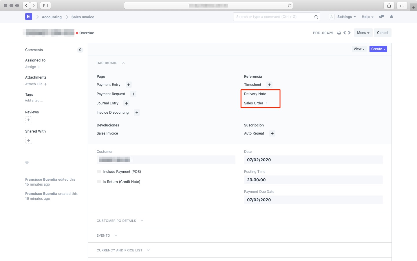417x261 pixels.
Task: Open the linked Sales Order reference
Action: point(254,103)
